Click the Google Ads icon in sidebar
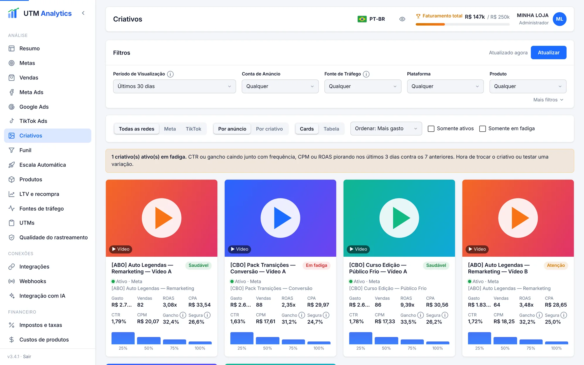 (x=12, y=107)
